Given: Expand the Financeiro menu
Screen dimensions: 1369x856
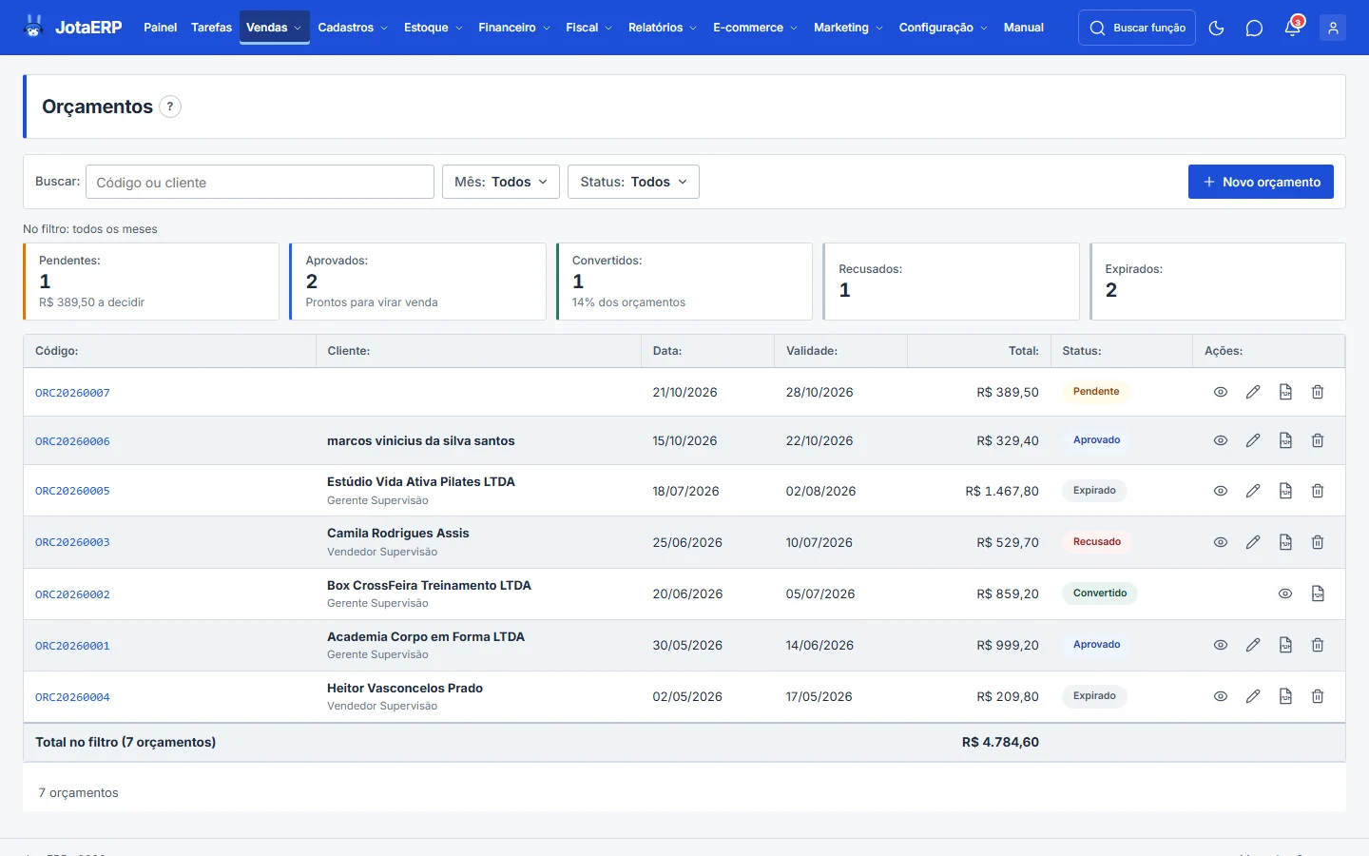Looking at the screenshot, I should (x=514, y=28).
